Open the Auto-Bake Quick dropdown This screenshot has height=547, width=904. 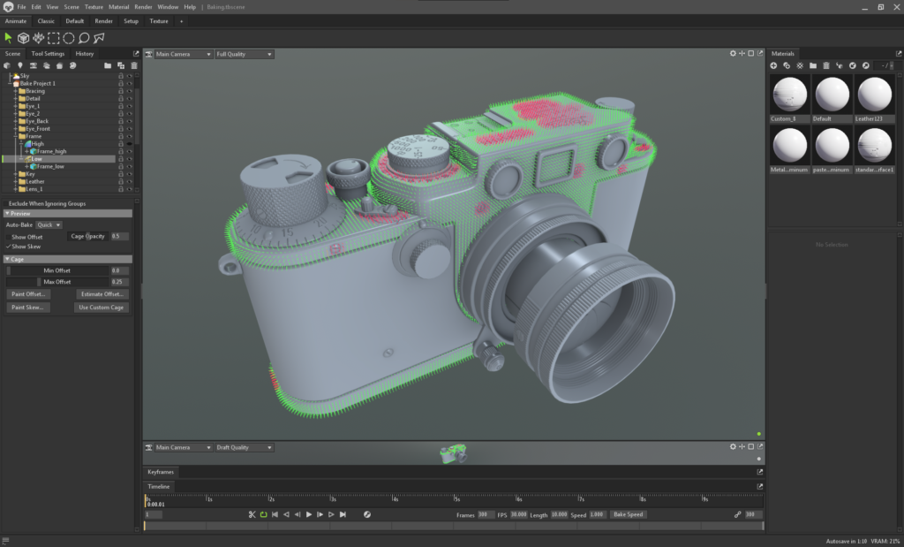(x=49, y=225)
